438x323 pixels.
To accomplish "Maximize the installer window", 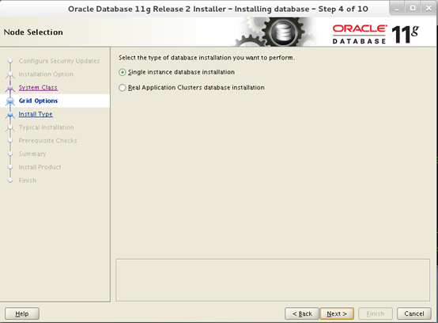I will 413,8.
